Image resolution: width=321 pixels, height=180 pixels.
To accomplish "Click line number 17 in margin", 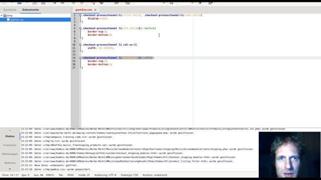I will (x=74, y=67).
